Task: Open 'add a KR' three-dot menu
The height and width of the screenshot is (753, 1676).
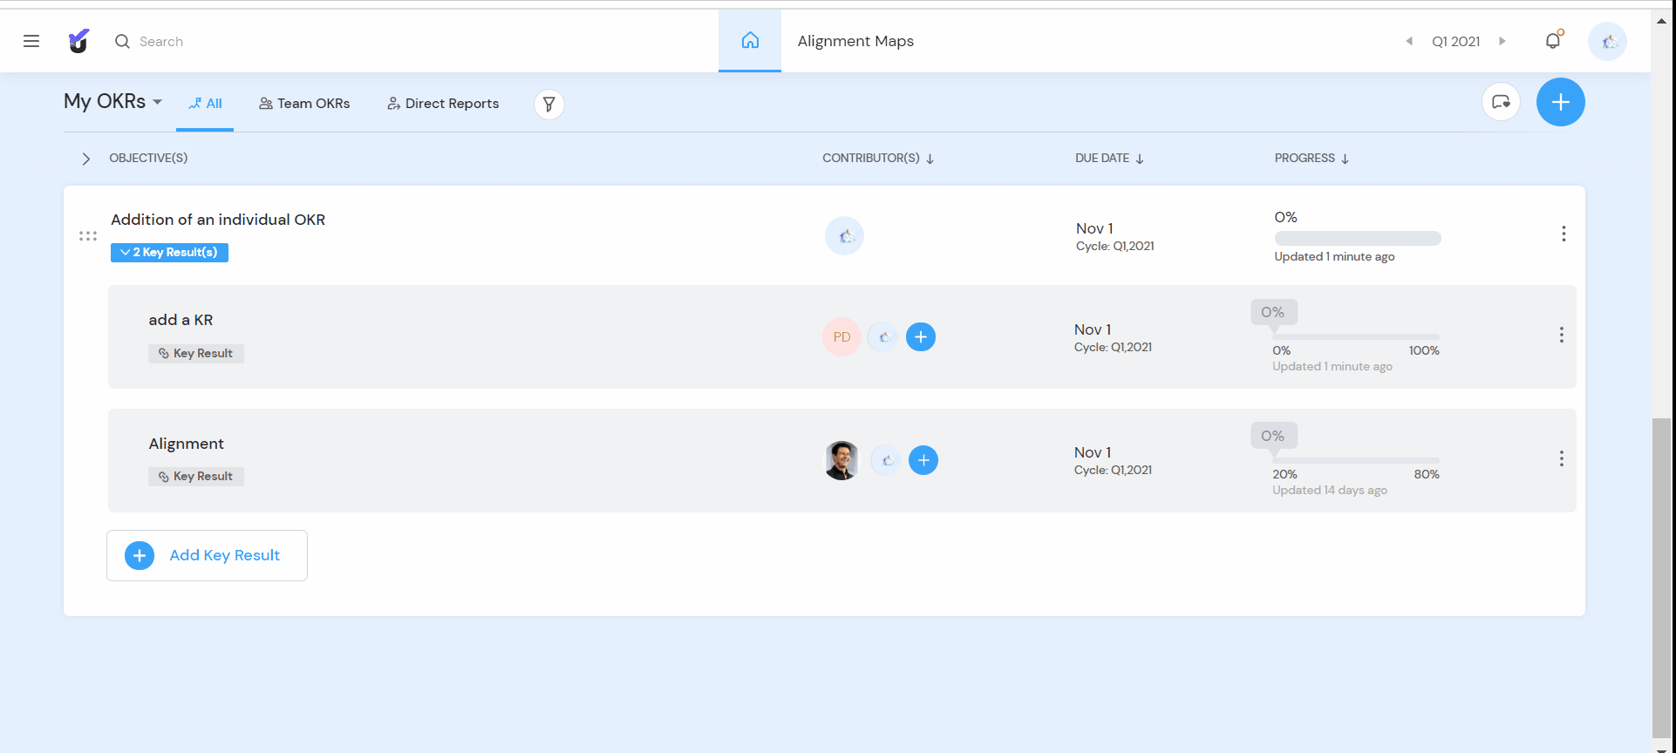Action: tap(1562, 335)
